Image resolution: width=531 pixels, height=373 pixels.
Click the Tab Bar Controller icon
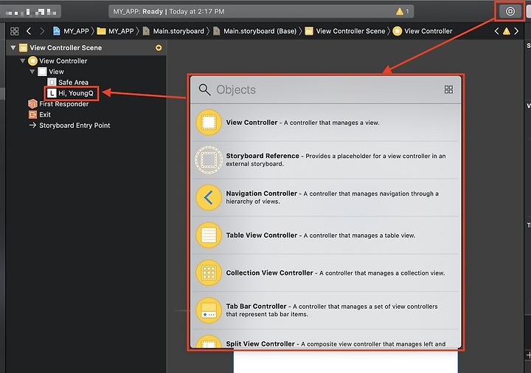209,310
